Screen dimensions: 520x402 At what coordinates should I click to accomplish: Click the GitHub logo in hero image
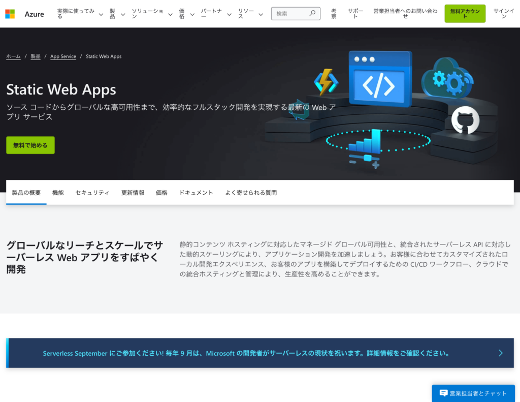tap(465, 120)
